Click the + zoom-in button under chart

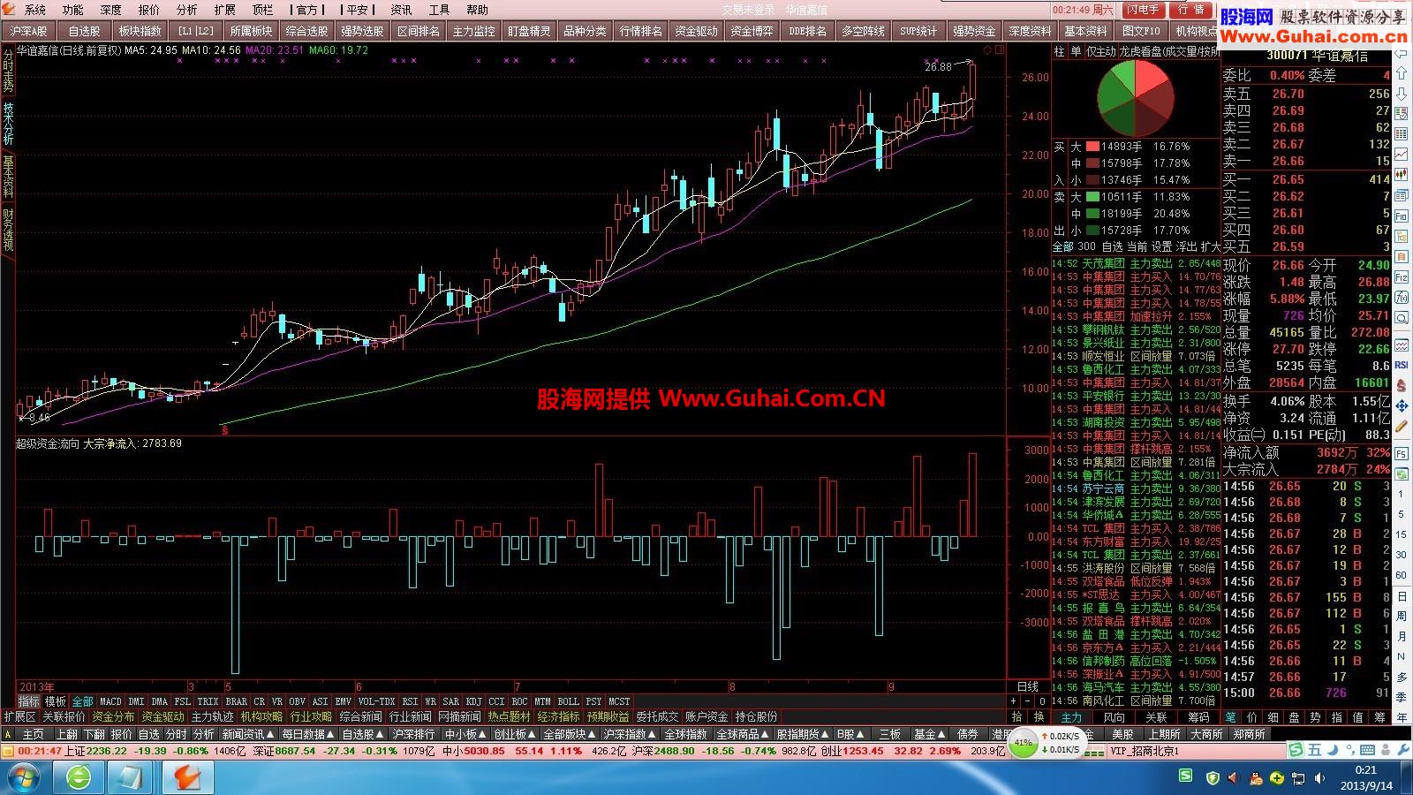[x=1014, y=700]
